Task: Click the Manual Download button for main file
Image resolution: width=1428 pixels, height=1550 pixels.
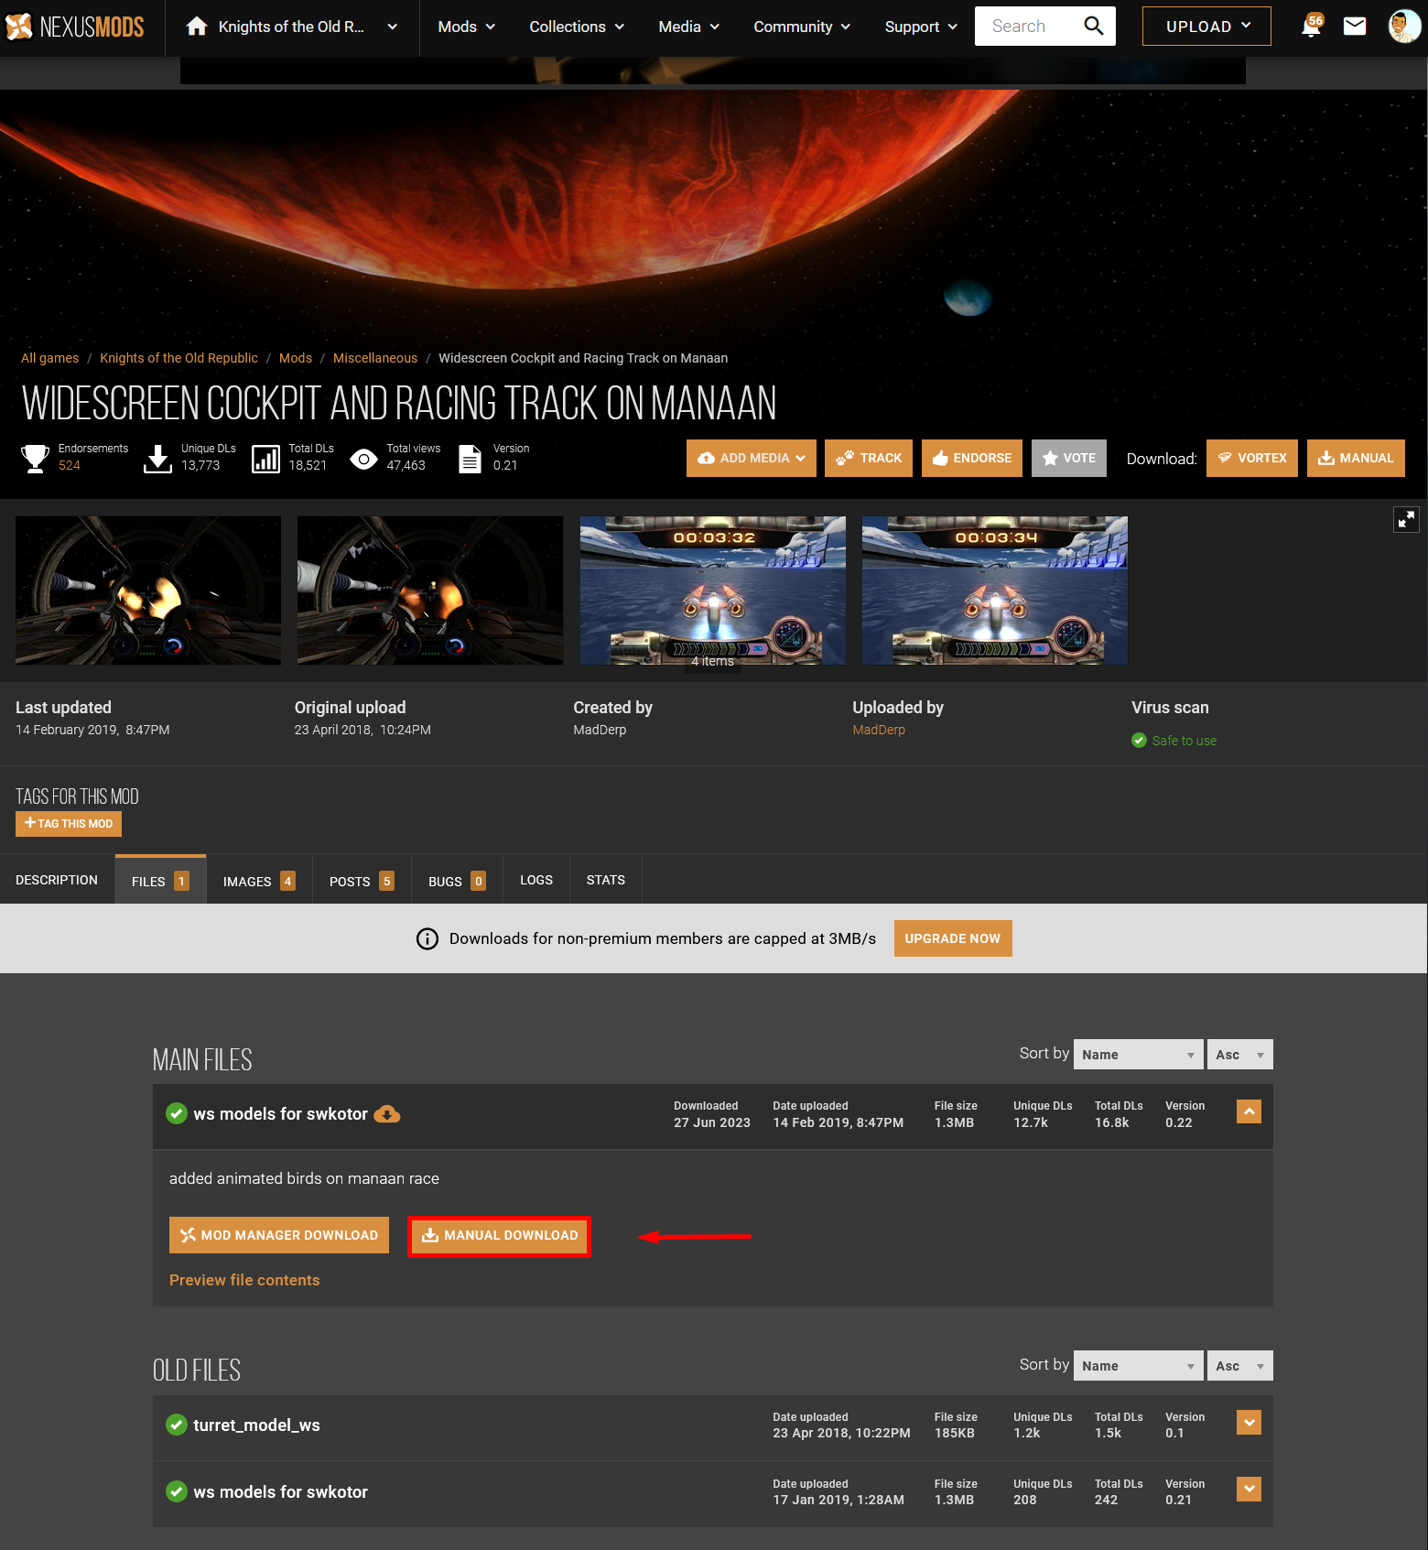Action: [499, 1236]
